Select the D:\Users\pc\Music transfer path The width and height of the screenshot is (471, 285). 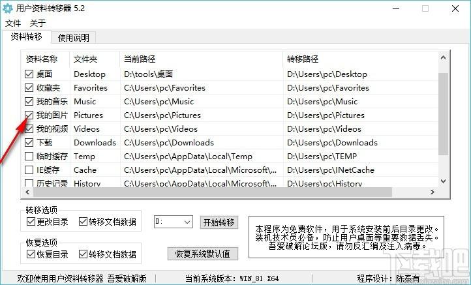click(322, 102)
